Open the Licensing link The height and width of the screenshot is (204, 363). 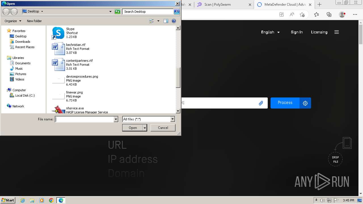coord(319,32)
